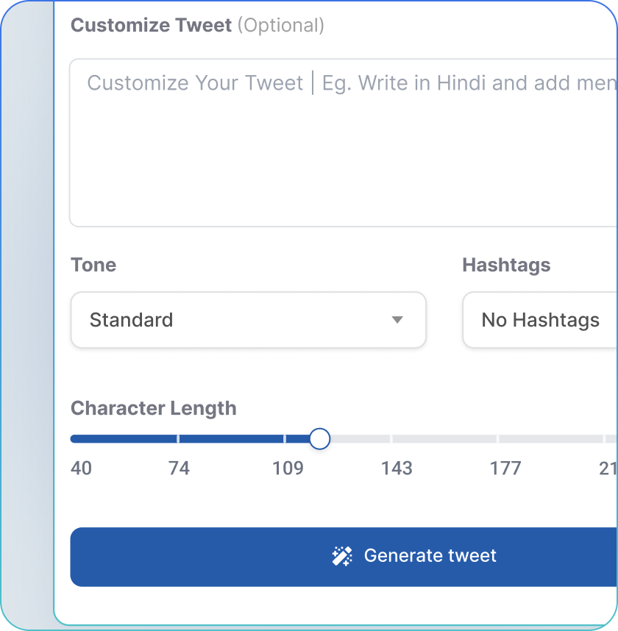Click the Character Length slider handle

(319, 438)
